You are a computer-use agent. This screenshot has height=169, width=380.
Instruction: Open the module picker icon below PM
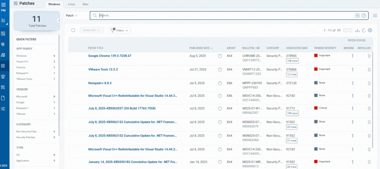coord(3,20)
